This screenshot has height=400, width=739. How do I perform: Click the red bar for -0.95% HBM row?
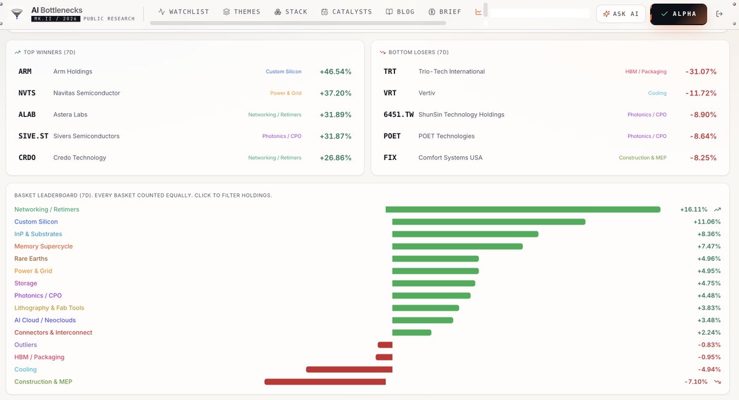point(384,357)
